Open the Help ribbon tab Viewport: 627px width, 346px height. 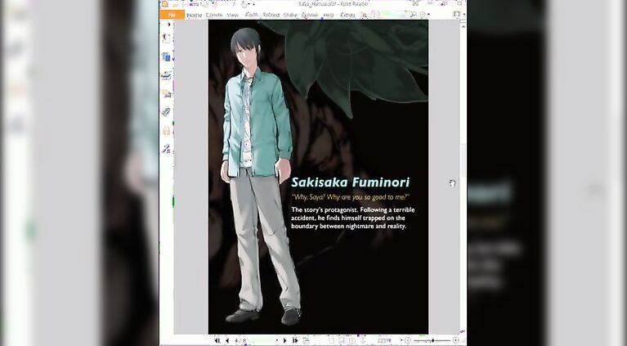pyautogui.click(x=329, y=15)
